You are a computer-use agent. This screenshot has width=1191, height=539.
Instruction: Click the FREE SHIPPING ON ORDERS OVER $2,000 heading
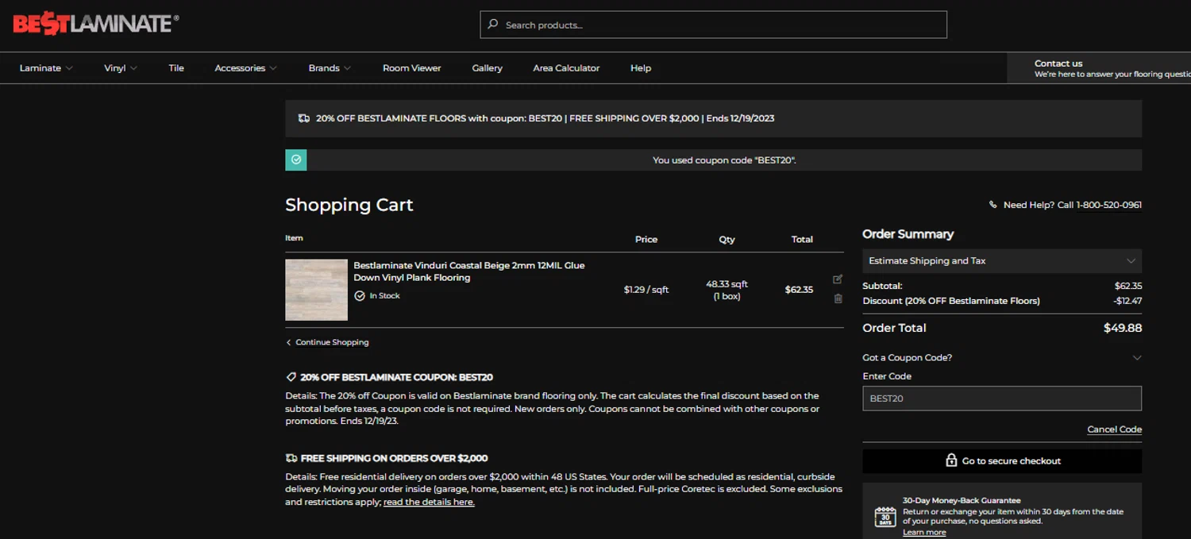tap(394, 459)
